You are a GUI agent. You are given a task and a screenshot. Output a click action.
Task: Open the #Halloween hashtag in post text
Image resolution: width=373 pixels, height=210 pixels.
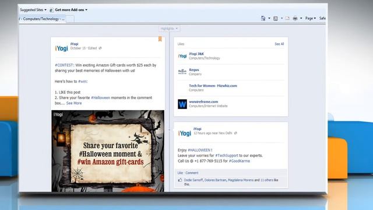[x=101, y=97]
